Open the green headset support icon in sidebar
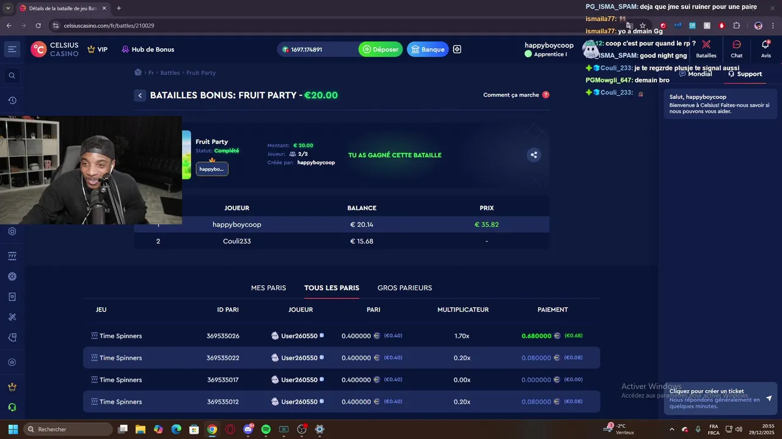 pyautogui.click(x=12, y=407)
